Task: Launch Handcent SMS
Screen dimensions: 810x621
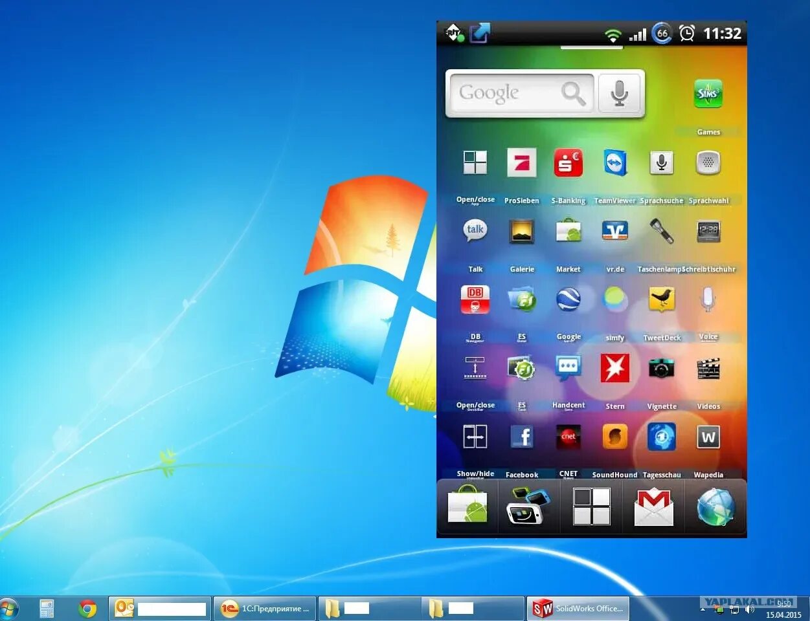Action: (x=568, y=368)
